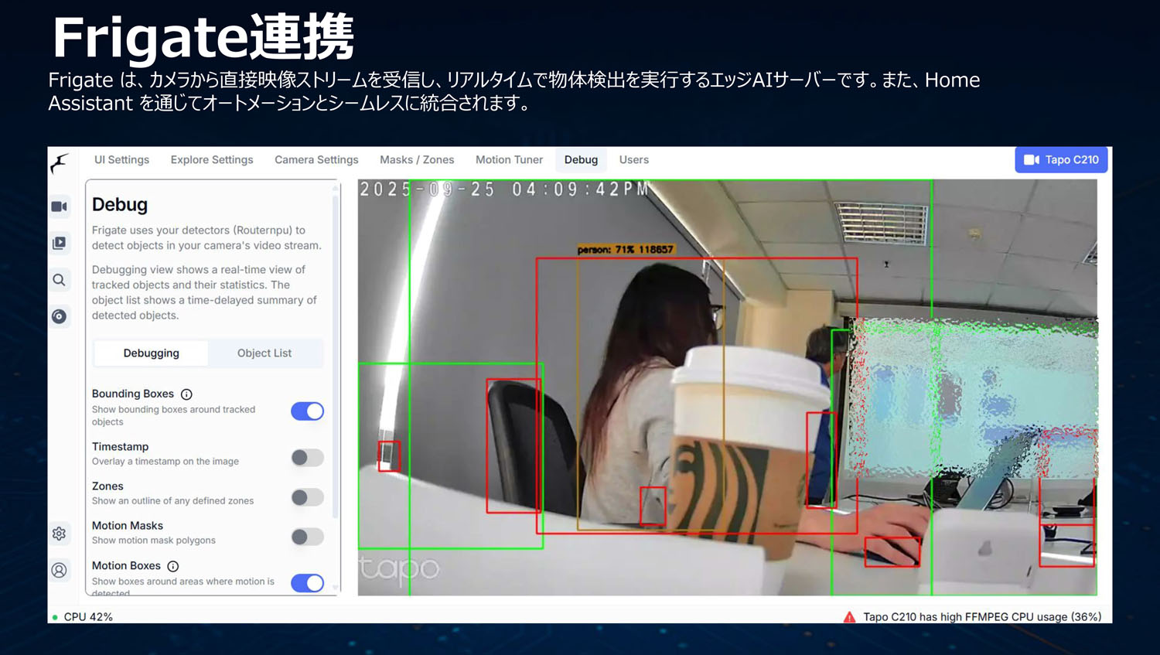Open the live camera view icon

[x=60, y=206]
